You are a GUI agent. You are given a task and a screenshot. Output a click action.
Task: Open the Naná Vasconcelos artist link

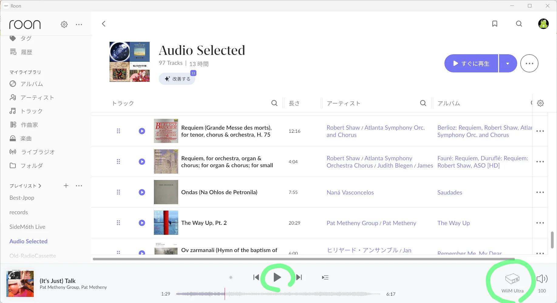pyautogui.click(x=350, y=192)
